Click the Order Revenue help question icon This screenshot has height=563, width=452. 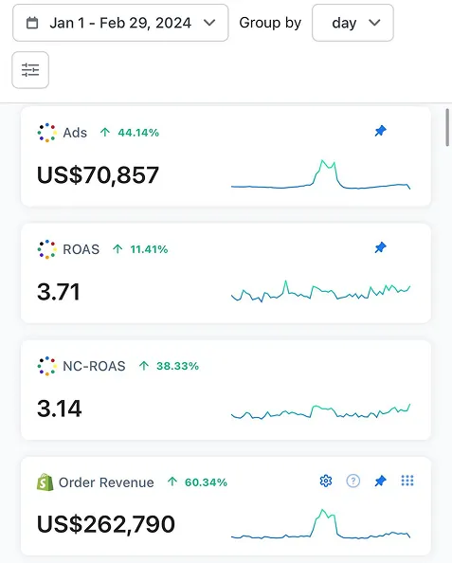tap(353, 481)
